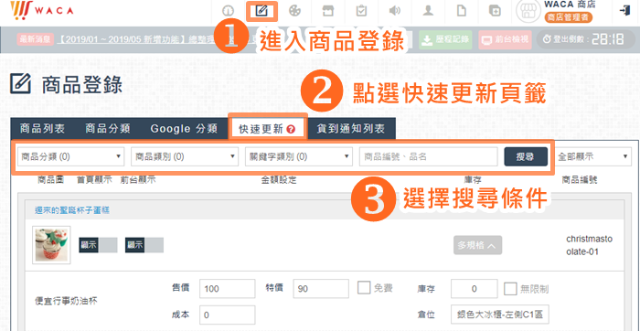Open the blank document page icon
This screenshot has height=331, width=640.
pos(461,11)
